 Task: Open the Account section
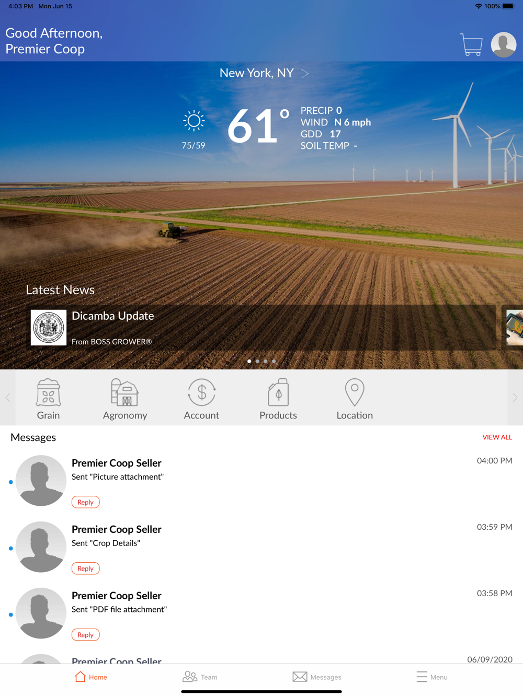click(x=201, y=399)
